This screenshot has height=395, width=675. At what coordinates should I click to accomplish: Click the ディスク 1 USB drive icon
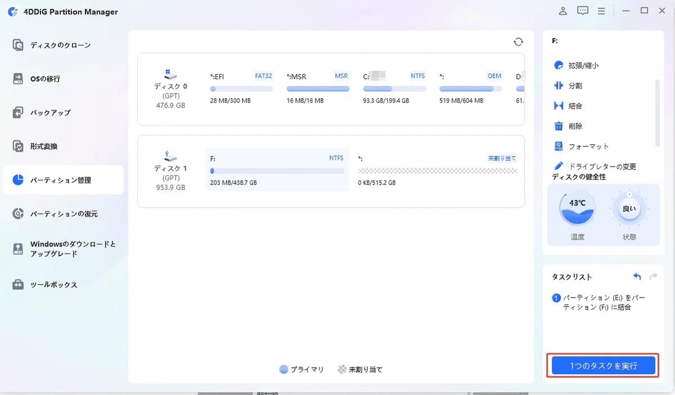[x=170, y=156]
